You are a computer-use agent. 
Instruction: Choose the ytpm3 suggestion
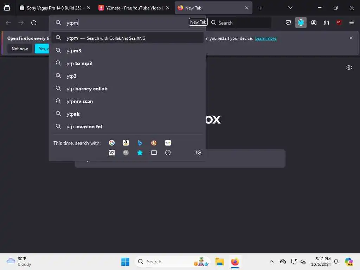pos(127,51)
